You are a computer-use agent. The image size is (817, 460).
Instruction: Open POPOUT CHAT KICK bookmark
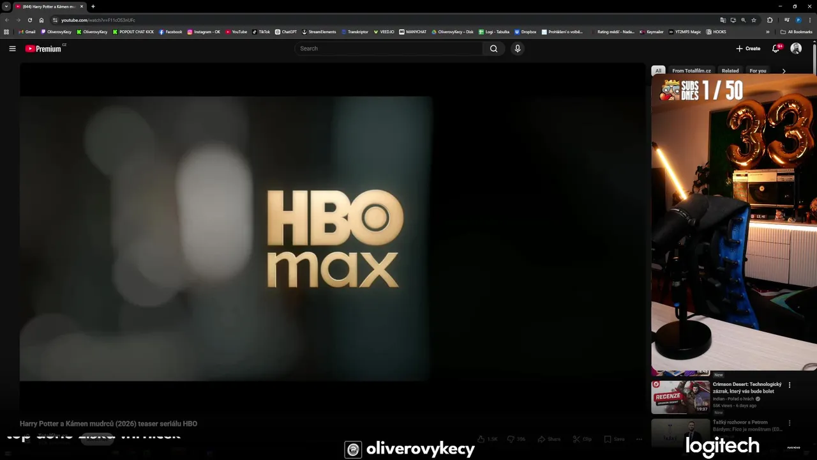(x=133, y=31)
